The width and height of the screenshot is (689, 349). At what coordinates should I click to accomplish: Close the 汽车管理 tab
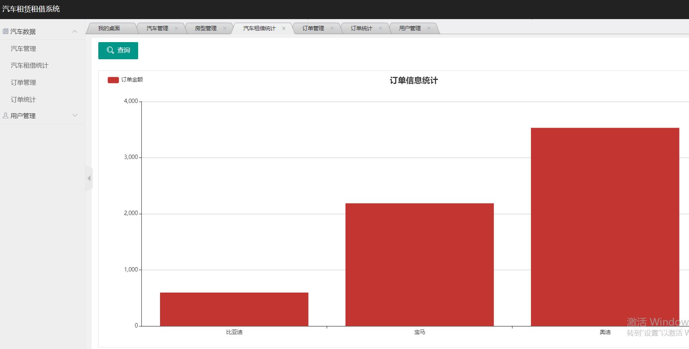(x=176, y=28)
